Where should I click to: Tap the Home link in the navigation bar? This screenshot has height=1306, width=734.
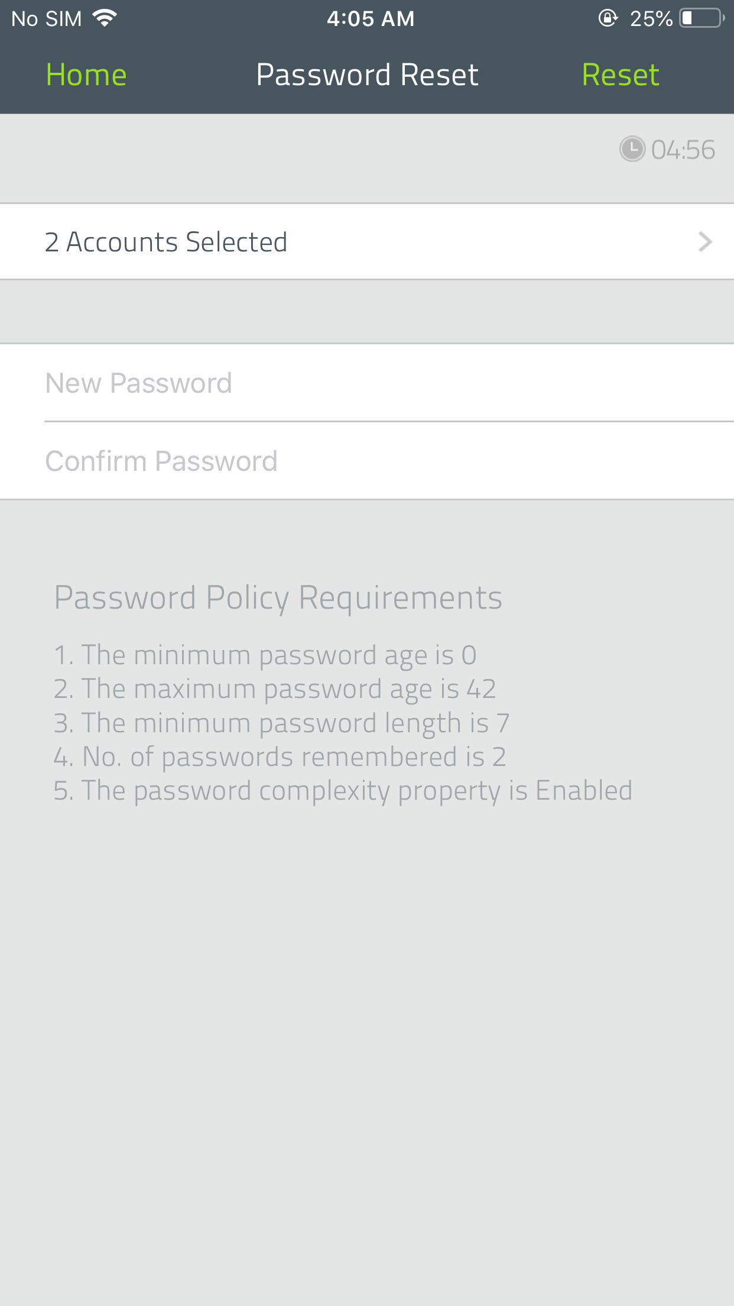[86, 75]
